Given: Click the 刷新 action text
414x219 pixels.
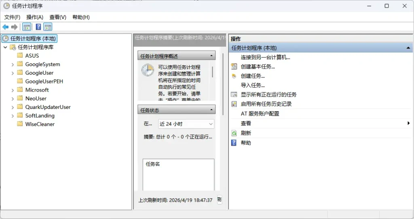Looking at the screenshot, I should coord(246,133).
